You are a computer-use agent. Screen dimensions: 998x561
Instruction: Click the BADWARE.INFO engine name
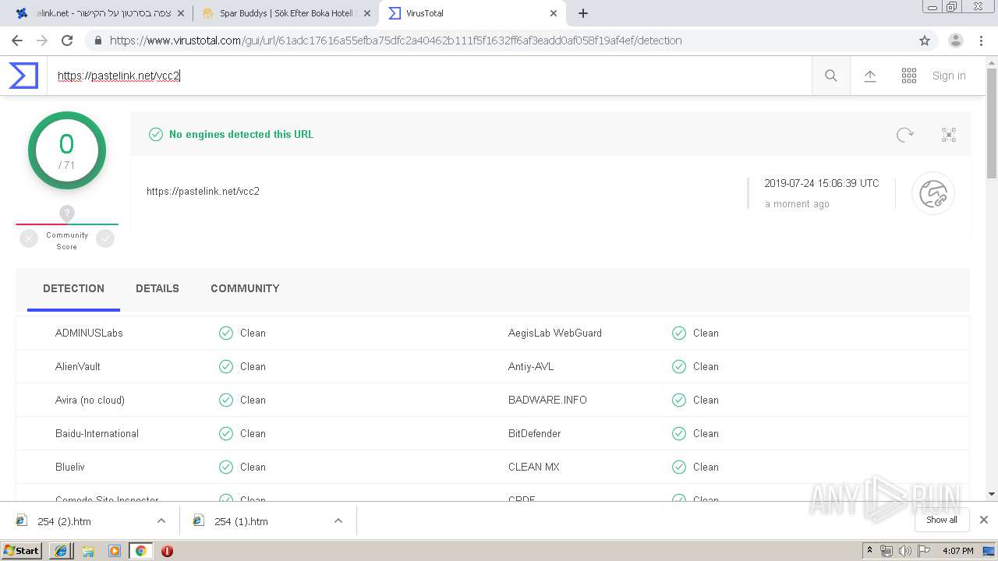(x=547, y=400)
